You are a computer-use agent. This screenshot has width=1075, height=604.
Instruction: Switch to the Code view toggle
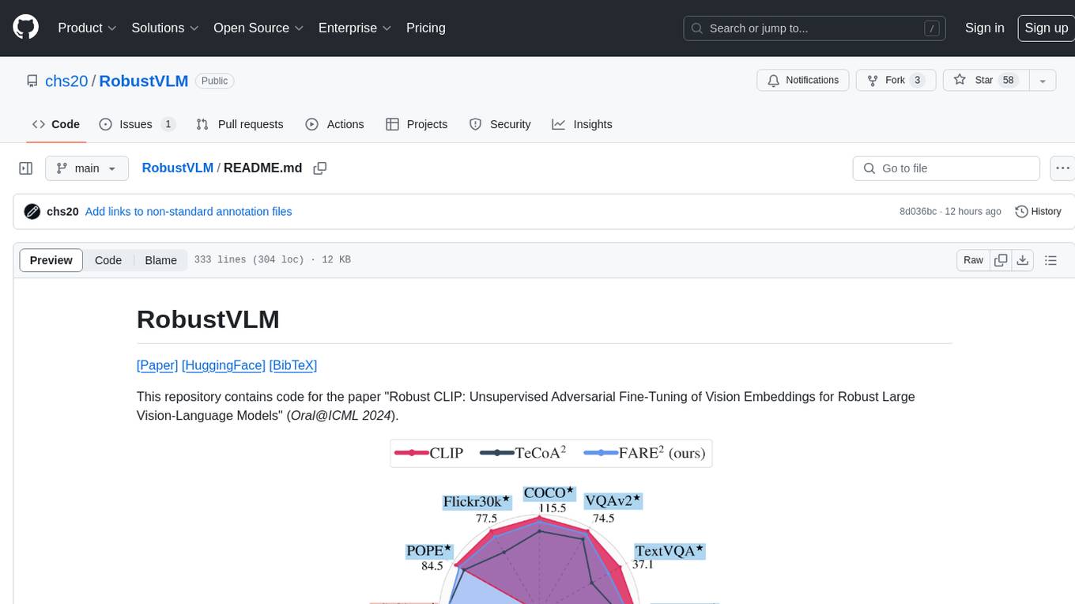(x=108, y=260)
